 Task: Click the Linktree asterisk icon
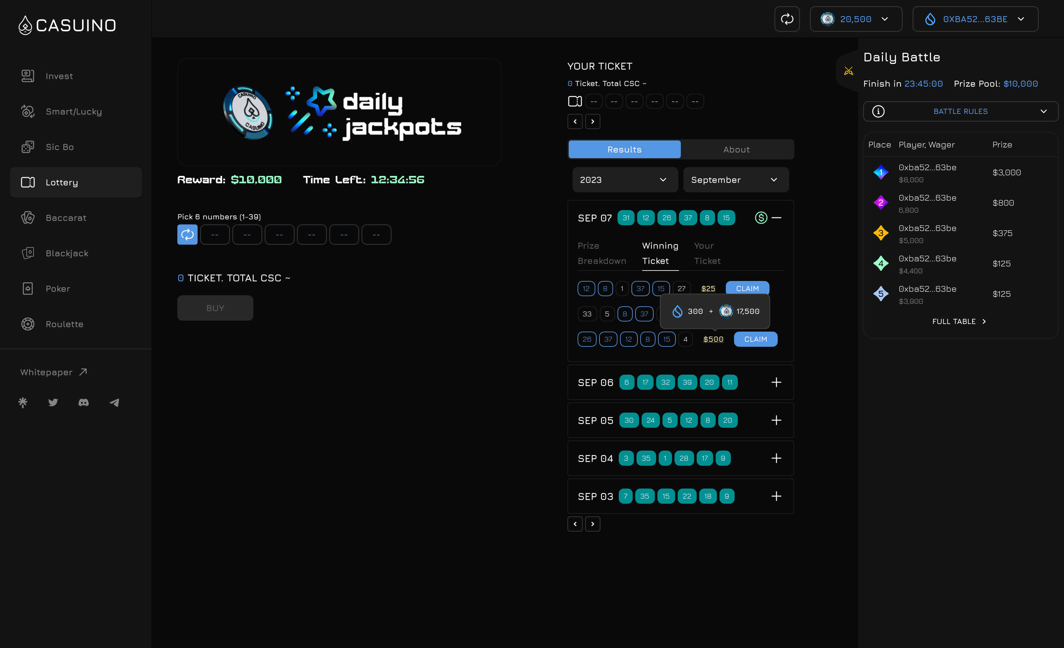23,402
